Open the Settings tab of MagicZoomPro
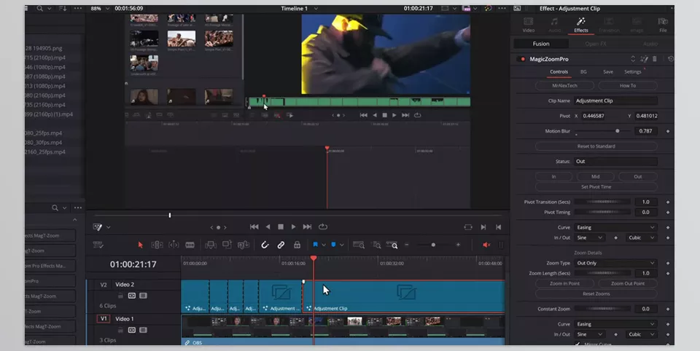This screenshot has width=700, height=351. [633, 72]
